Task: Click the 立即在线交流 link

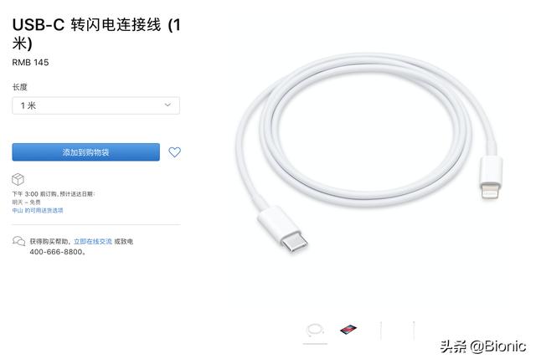Action: pos(93,242)
